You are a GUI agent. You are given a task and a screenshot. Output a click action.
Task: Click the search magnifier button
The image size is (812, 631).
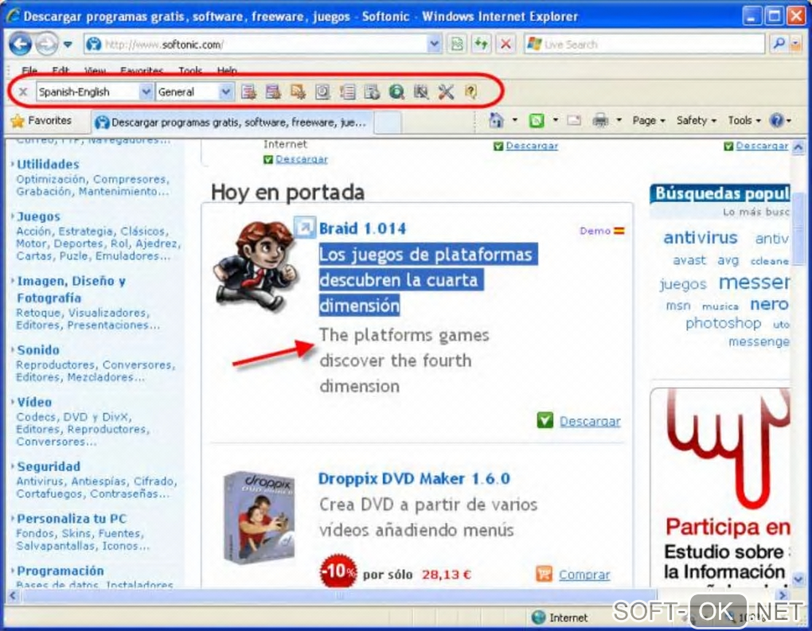click(x=779, y=45)
